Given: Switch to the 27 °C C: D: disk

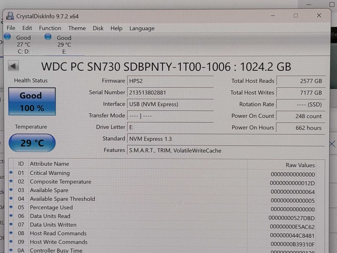Looking at the screenshot, I should [23, 44].
